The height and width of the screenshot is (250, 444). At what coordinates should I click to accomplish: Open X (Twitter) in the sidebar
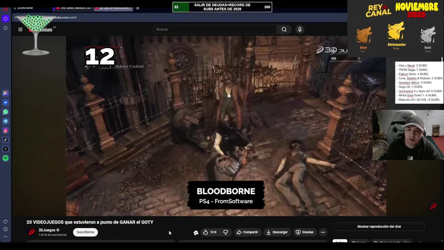coord(6,149)
